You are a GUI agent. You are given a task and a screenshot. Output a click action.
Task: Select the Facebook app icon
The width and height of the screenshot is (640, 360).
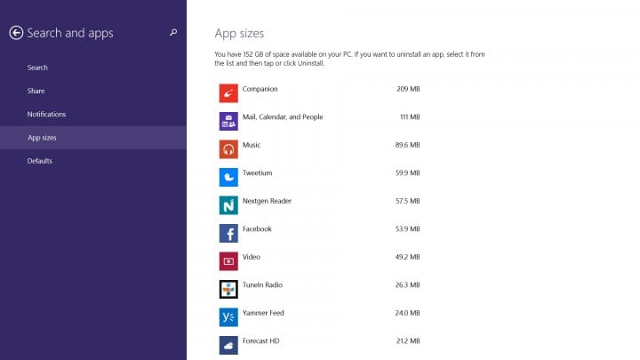tap(228, 234)
